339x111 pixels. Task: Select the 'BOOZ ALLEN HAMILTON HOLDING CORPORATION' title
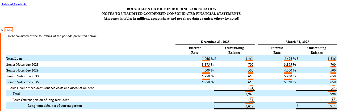coord(171,9)
